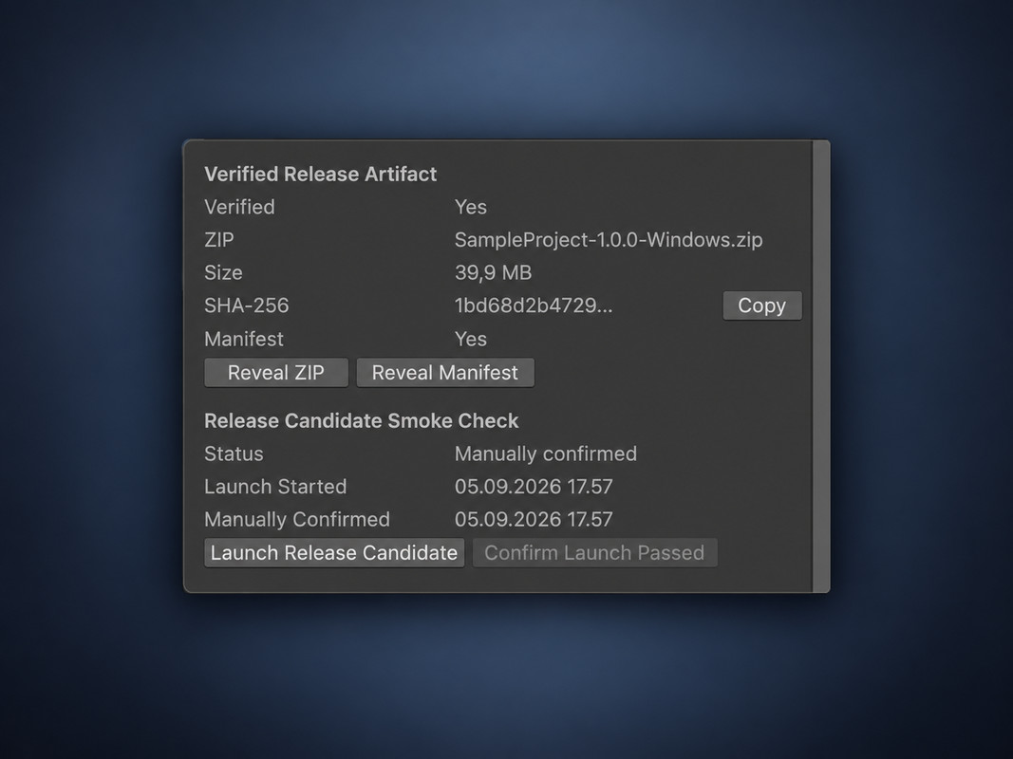Click the SHA-256 label

coord(246,305)
